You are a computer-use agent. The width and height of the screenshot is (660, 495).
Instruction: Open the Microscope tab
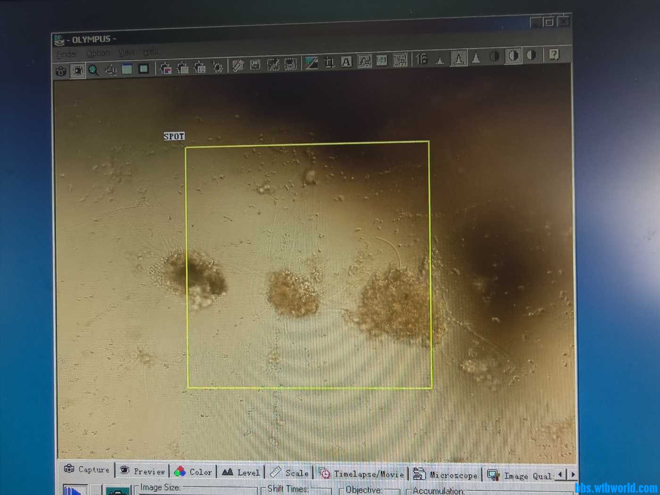445,475
